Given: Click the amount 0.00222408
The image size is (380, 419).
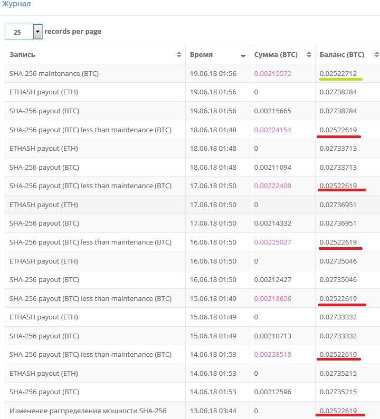Looking at the screenshot, I should coord(273,186).
